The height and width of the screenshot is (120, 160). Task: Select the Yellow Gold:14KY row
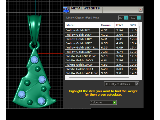point(101,39)
